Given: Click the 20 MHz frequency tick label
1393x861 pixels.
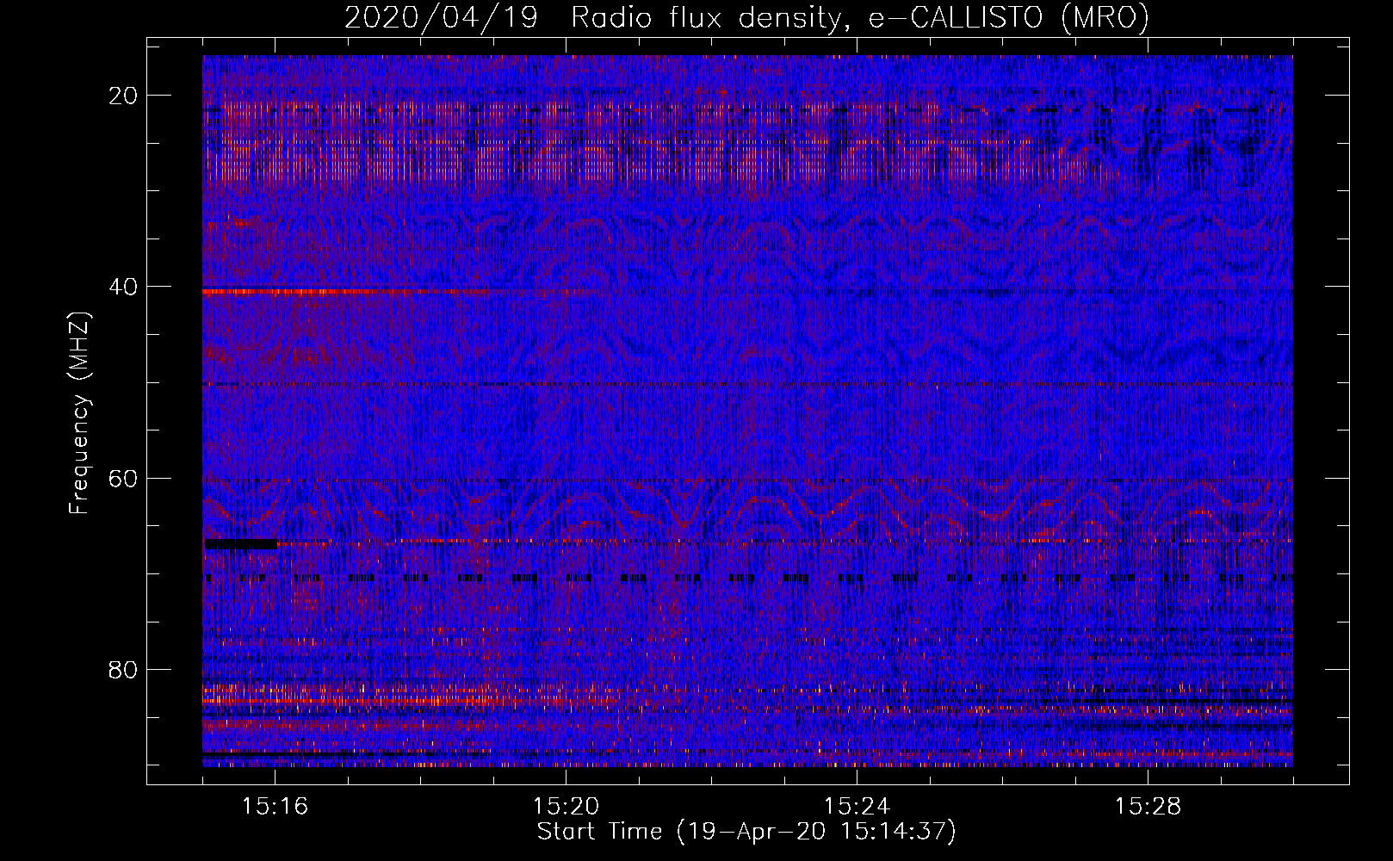Looking at the screenshot, I should 124,96.
